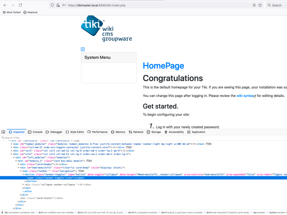Switch to the Debugger tab
Viewport: 287px width, 215px height.
click(54, 132)
